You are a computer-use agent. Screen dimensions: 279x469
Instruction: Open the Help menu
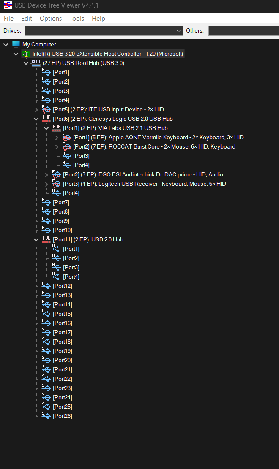click(98, 19)
